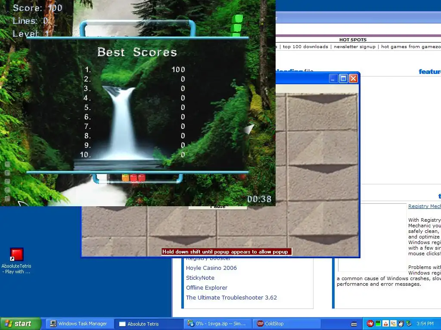Click the 00:38 game timer
The image size is (441, 330).
click(x=259, y=199)
